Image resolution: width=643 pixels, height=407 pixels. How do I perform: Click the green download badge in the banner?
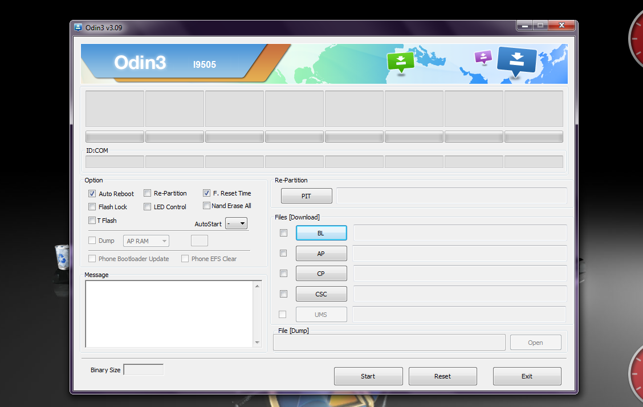click(x=401, y=62)
